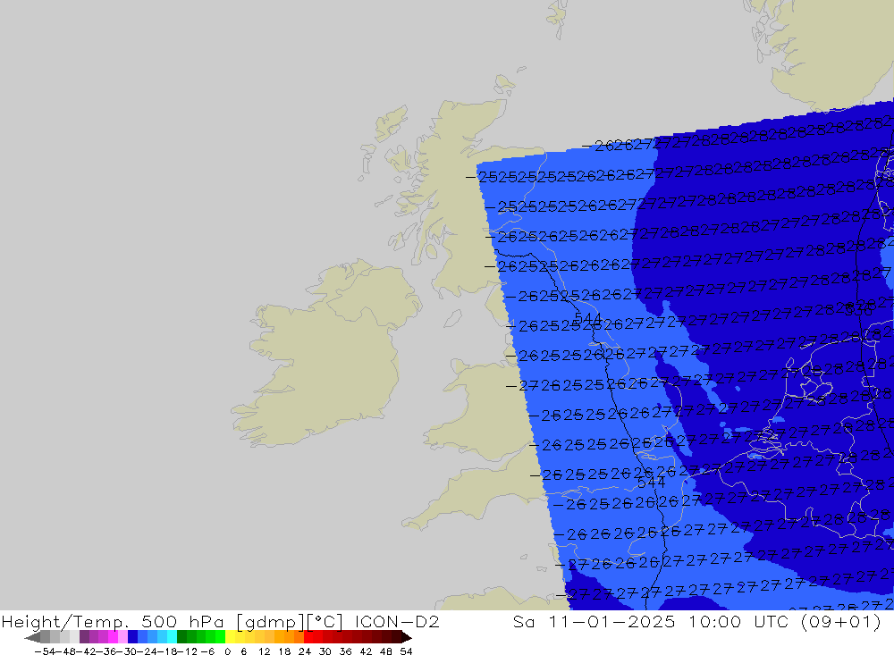Viewport: 894px width, 655px height.
Task: Click the model name 'ICON-D2'
Action: tap(397, 621)
